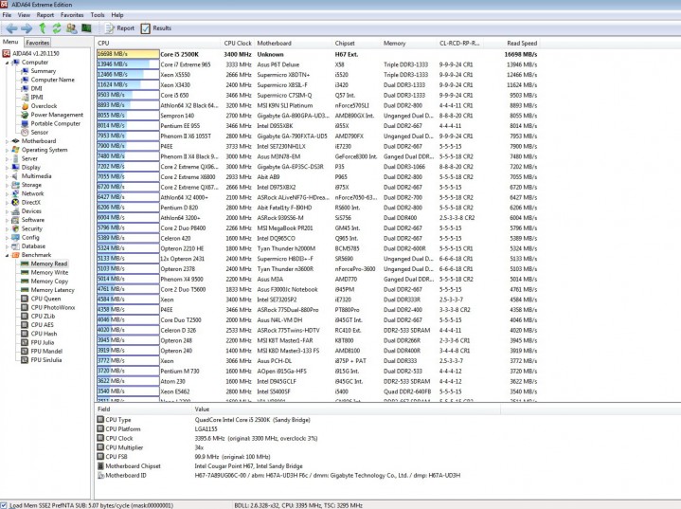Image resolution: width=681 pixels, height=509 pixels.
Task: Click the green memory chip toolbar icon
Action: [x=86, y=28]
